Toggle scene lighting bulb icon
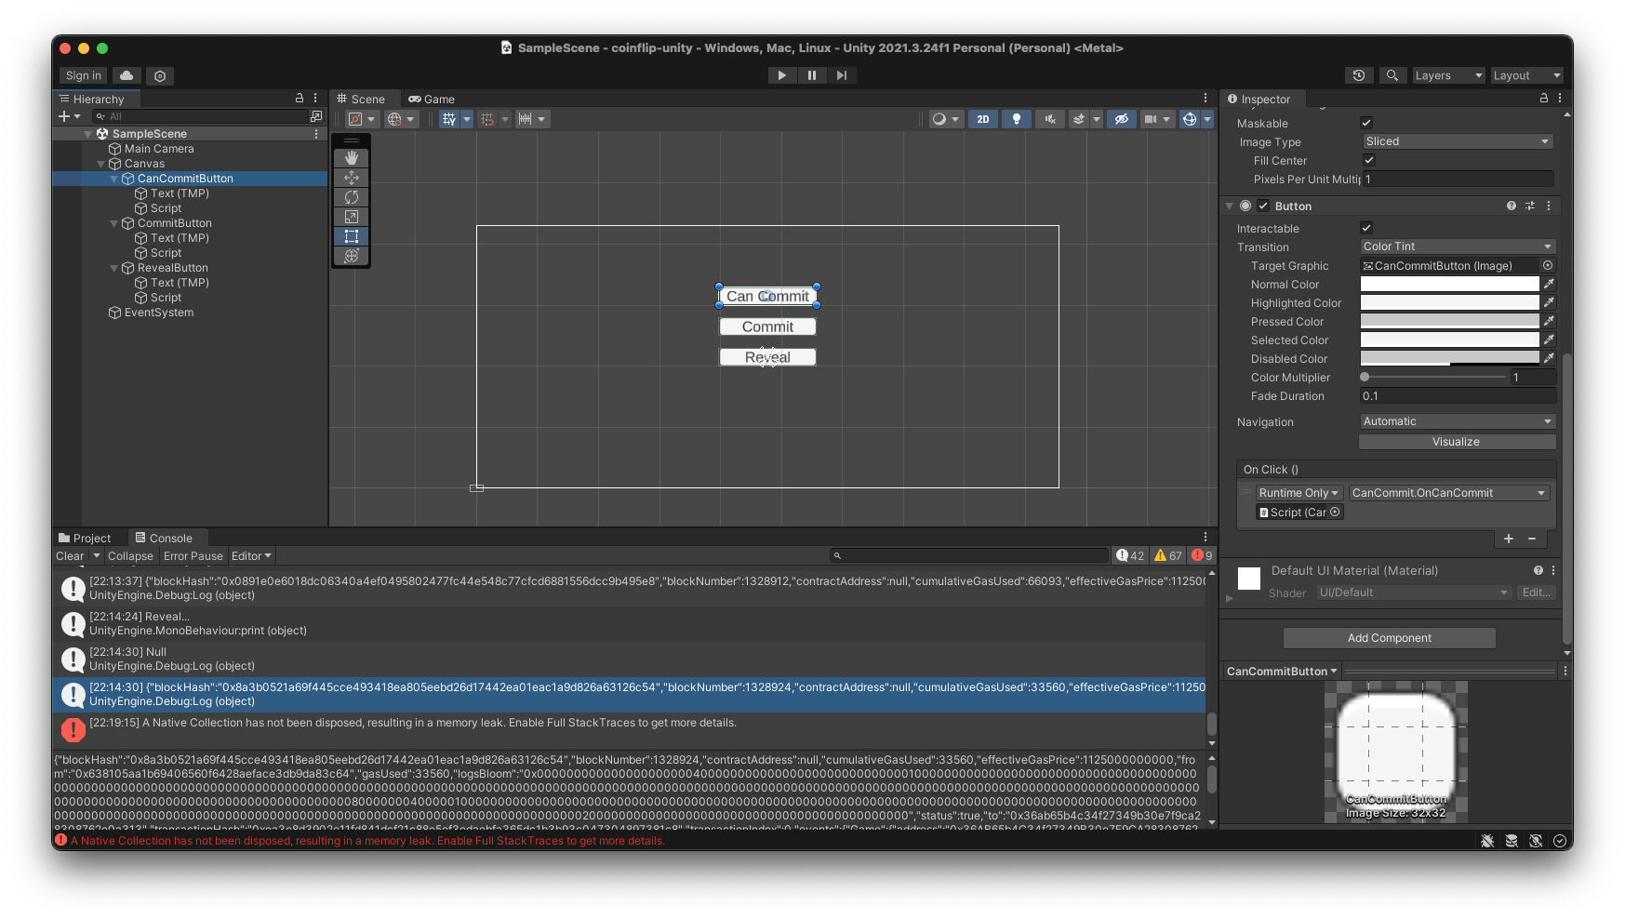The width and height of the screenshot is (1625, 919). click(x=1017, y=119)
